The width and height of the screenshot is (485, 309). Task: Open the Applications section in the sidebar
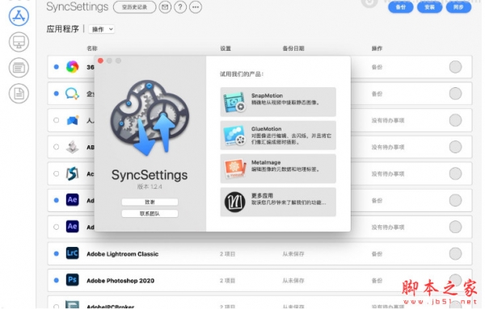[x=19, y=16]
